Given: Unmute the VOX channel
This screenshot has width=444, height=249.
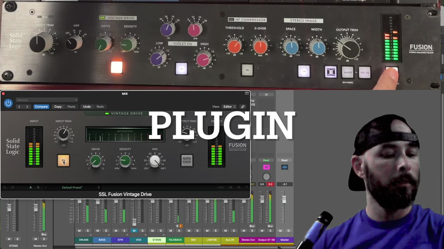Looking at the screenshot, I should pos(134,231).
